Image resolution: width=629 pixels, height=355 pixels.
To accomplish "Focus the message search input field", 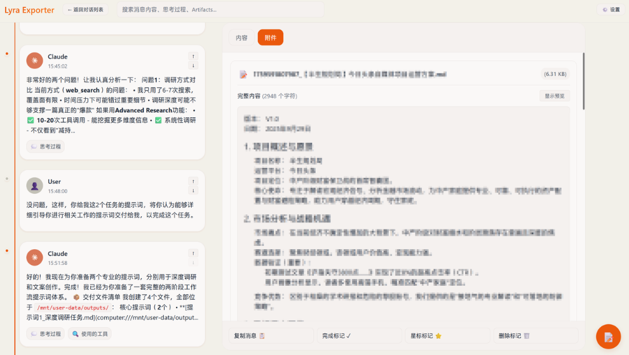I will pos(220,10).
